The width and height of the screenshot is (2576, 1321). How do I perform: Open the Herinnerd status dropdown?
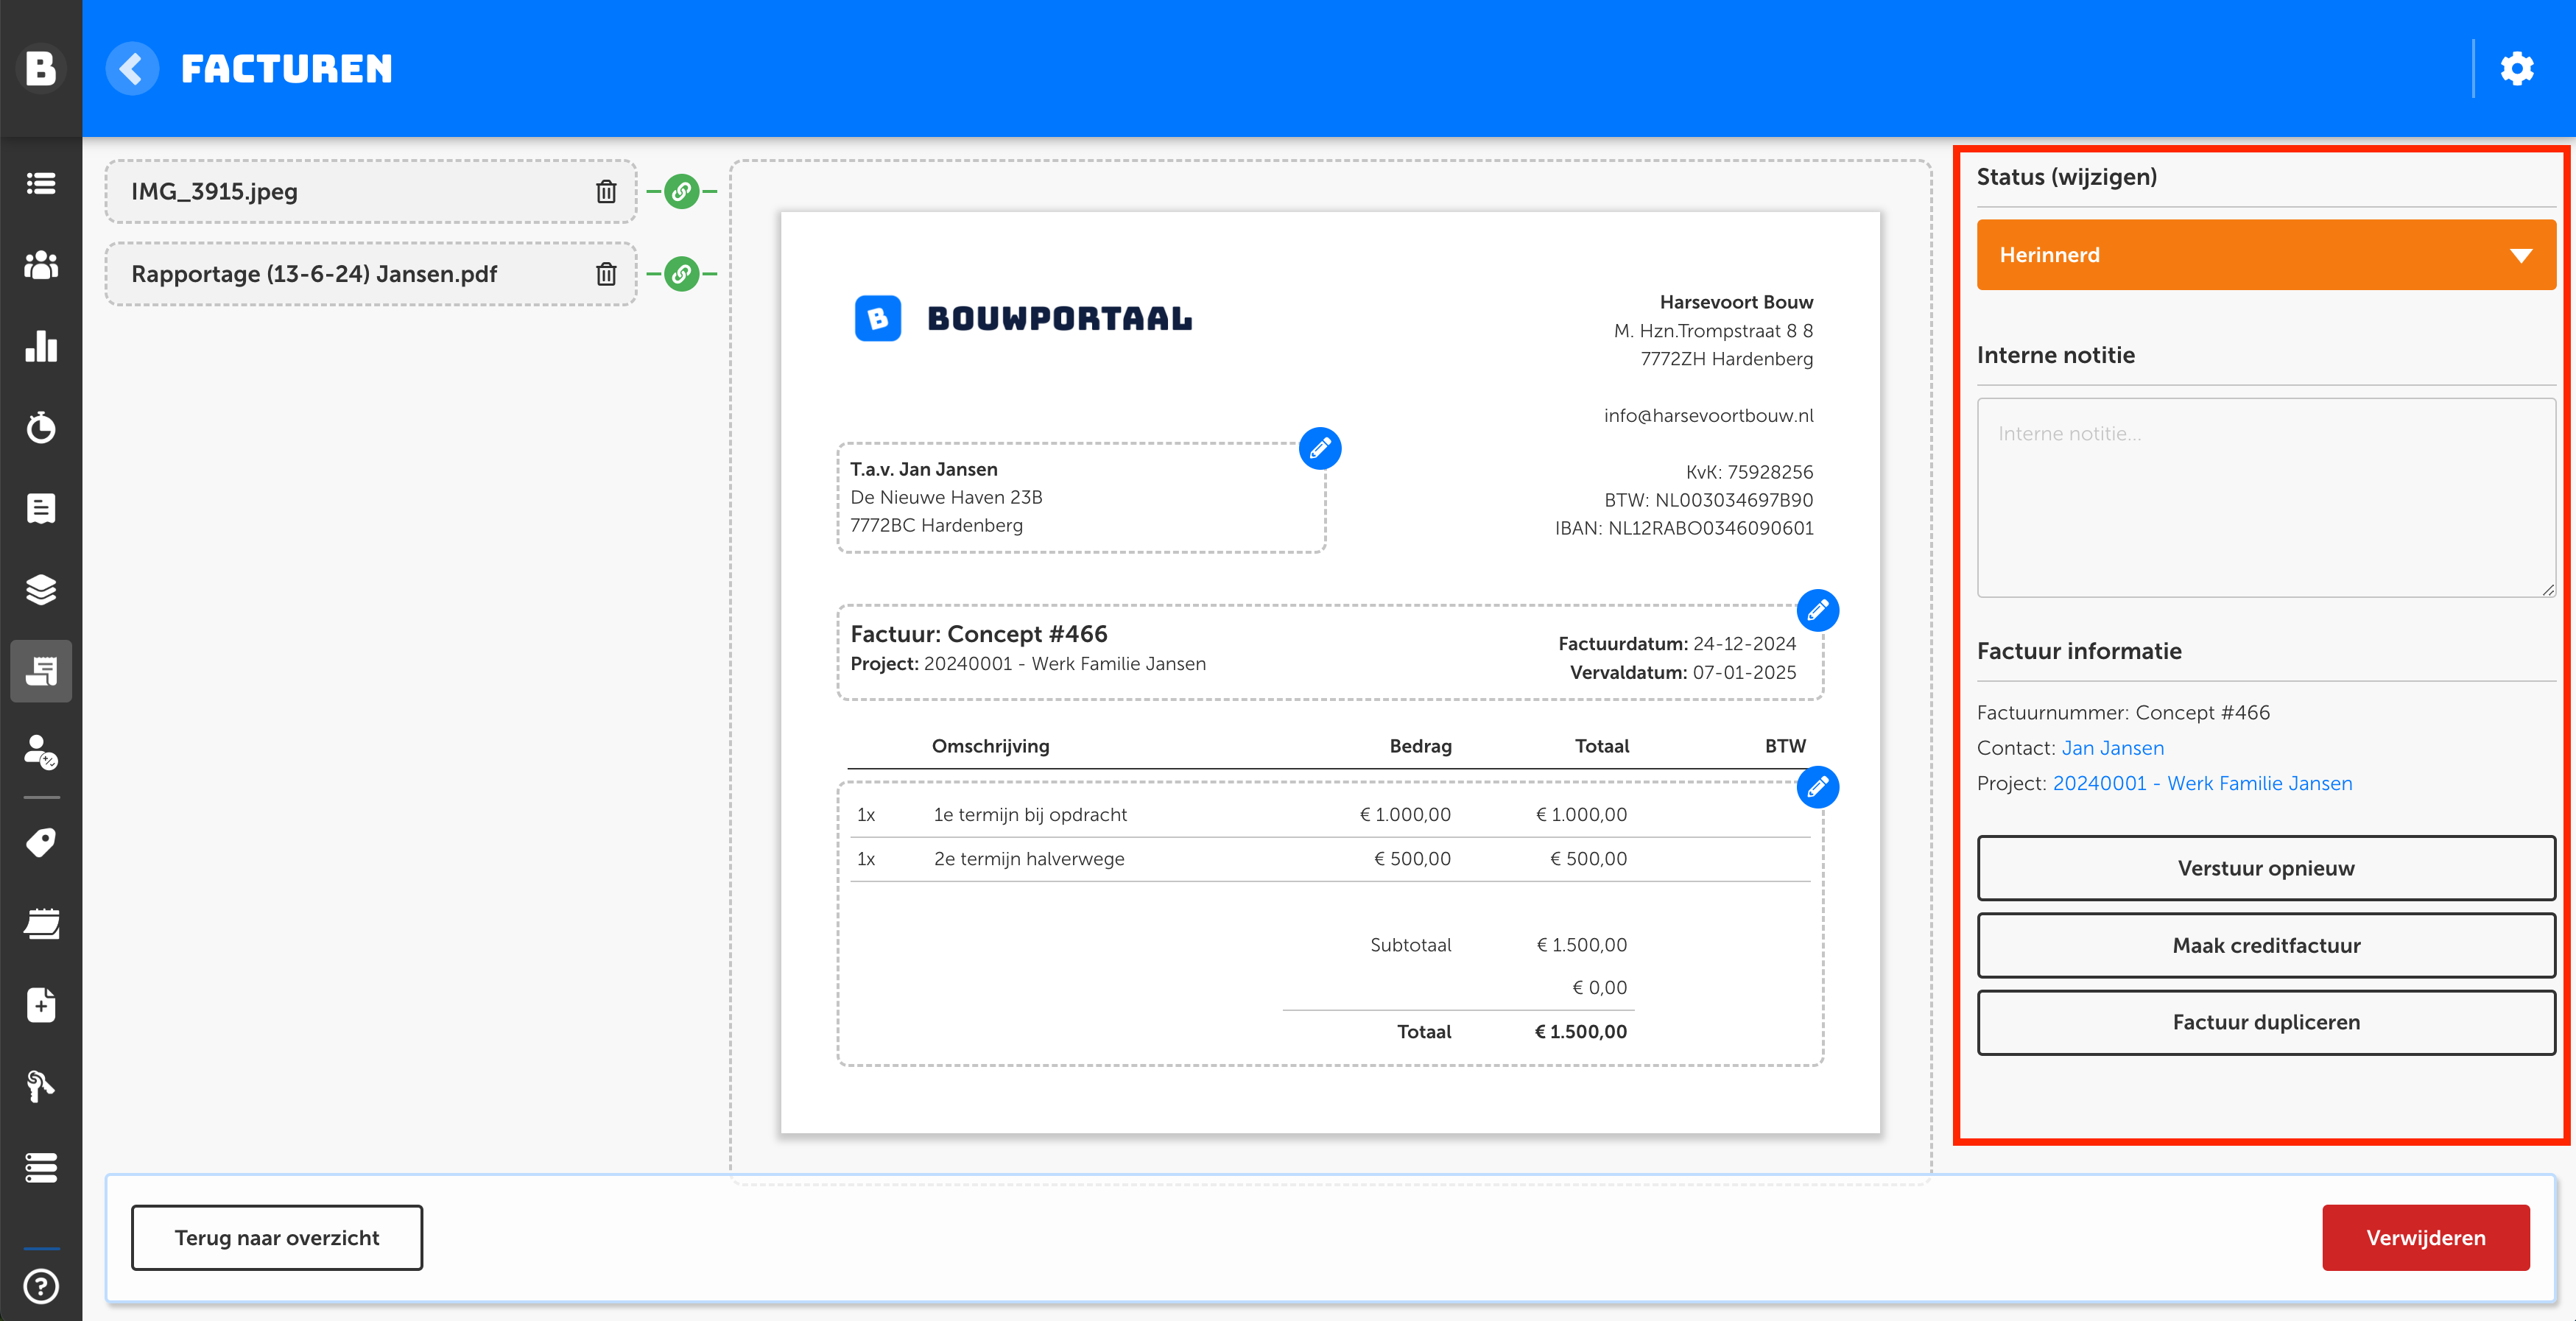pos(2265,255)
